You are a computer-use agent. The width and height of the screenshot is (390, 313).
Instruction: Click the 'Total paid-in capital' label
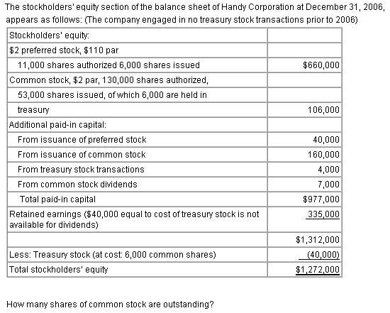point(57,199)
